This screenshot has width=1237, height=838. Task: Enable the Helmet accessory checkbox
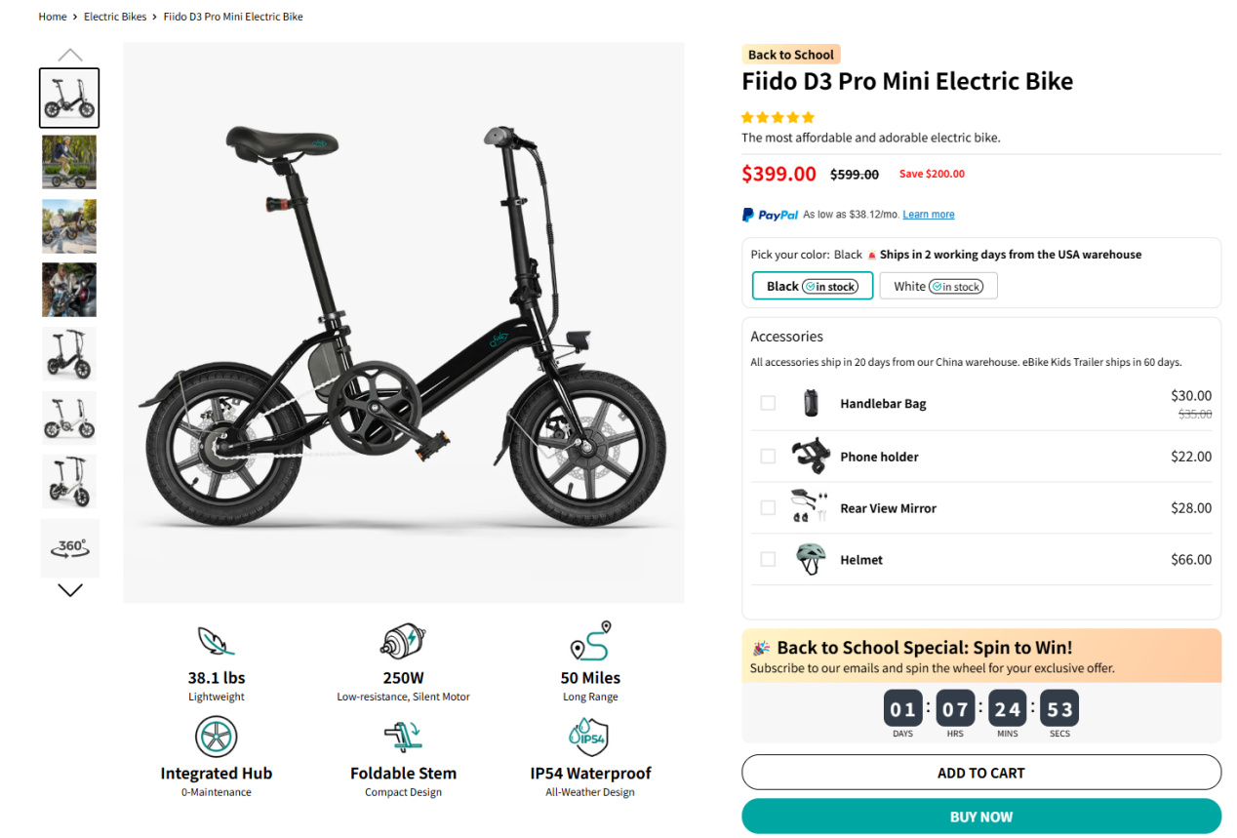(x=768, y=559)
